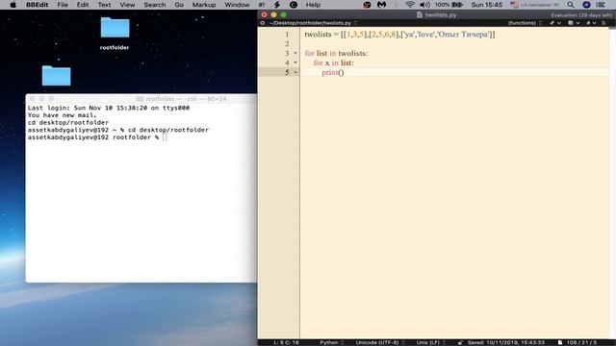This screenshot has height=346, width=616.
Task: Click the red circular menu bar app icon
Action: 367,5
